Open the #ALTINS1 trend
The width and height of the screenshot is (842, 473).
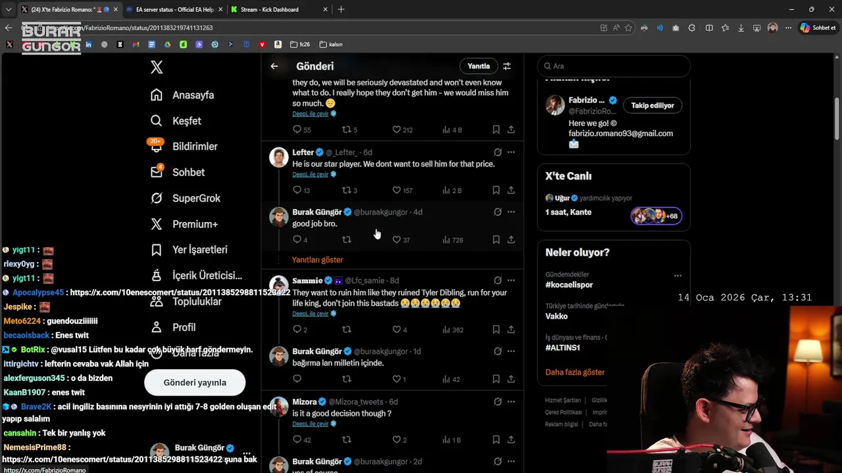(x=562, y=348)
